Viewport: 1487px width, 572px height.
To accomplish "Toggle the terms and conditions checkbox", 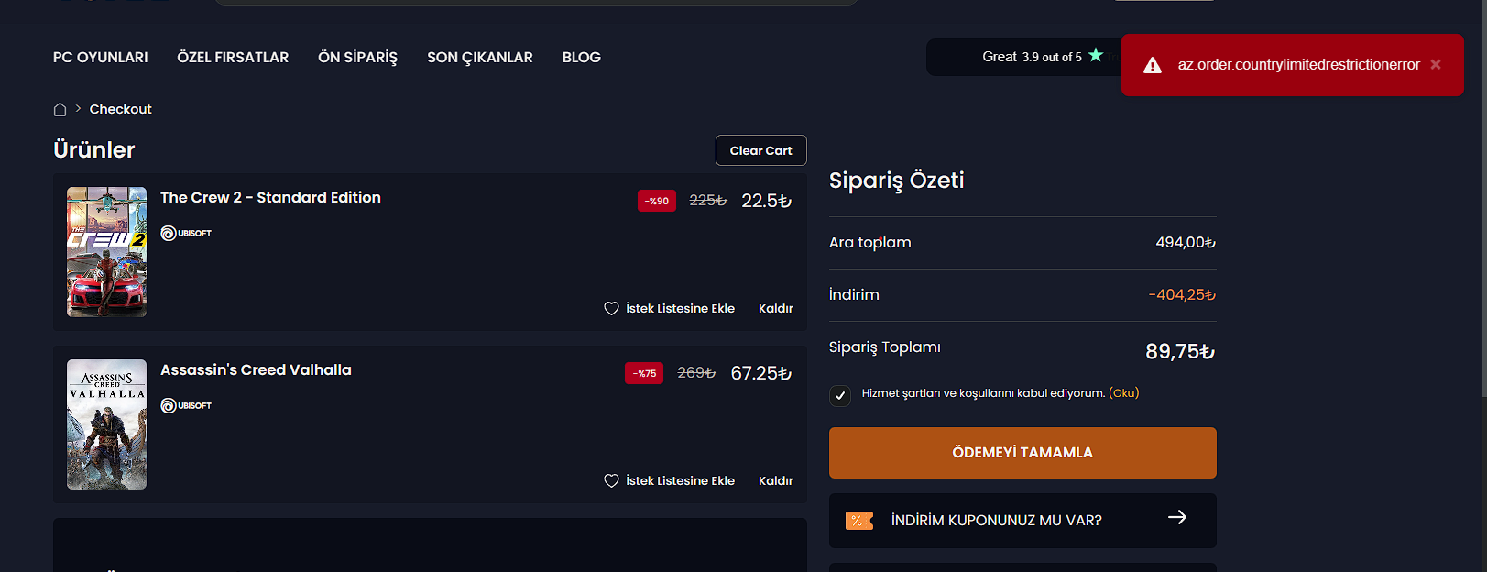I will (840, 395).
